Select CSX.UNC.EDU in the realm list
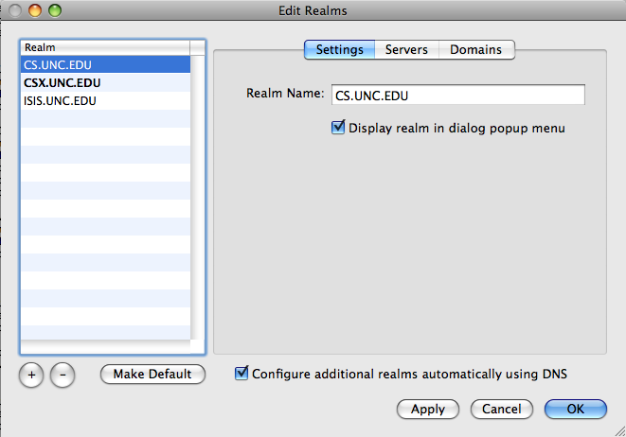This screenshot has height=437, width=626. (x=105, y=82)
